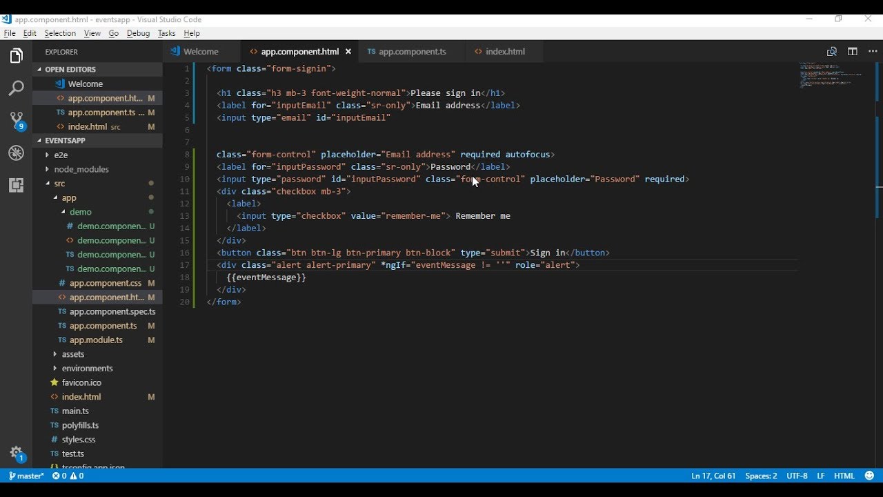Image resolution: width=883 pixels, height=497 pixels.
Task: Change the LF end-of-line sequence
Action: point(821,476)
